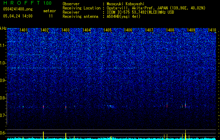Click the red meteor echo at 1403
Viewport: 220px width, 140px height.
66,107
